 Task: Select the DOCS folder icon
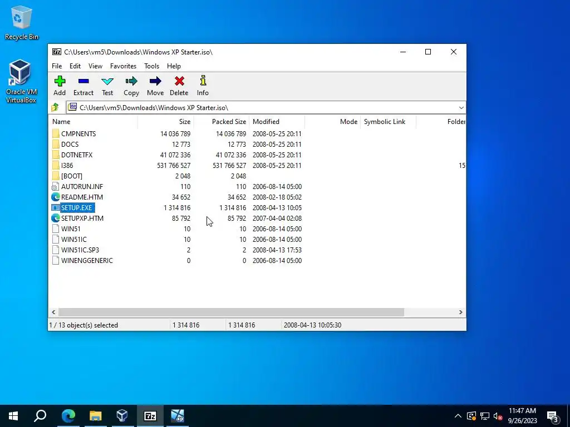[56, 144]
